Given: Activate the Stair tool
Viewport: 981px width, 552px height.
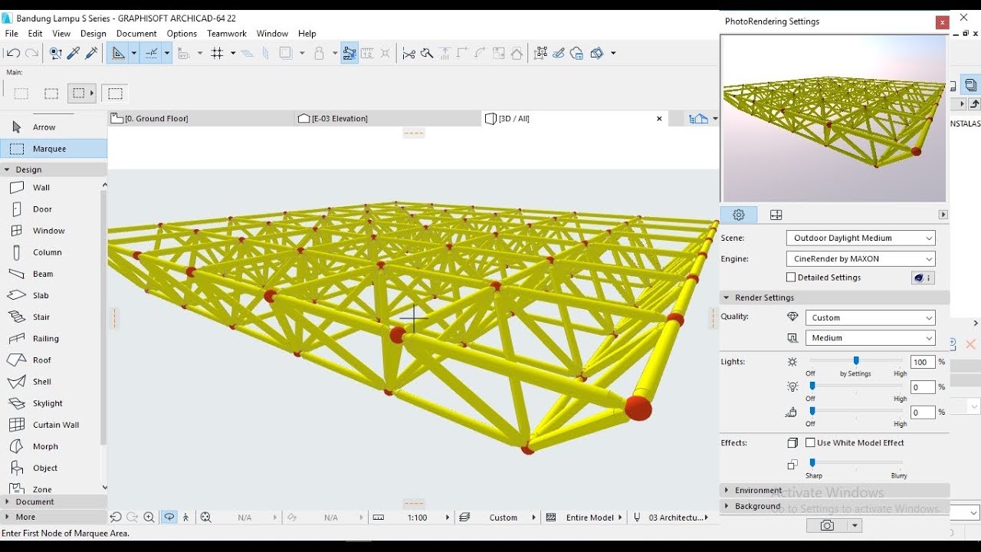Looking at the screenshot, I should click(41, 317).
